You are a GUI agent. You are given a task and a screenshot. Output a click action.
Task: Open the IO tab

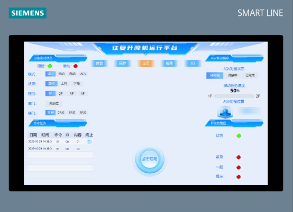click(x=193, y=63)
